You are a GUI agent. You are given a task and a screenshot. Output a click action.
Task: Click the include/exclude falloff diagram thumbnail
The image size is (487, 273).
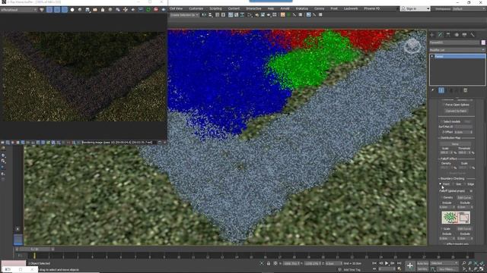click(x=456, y=218)
